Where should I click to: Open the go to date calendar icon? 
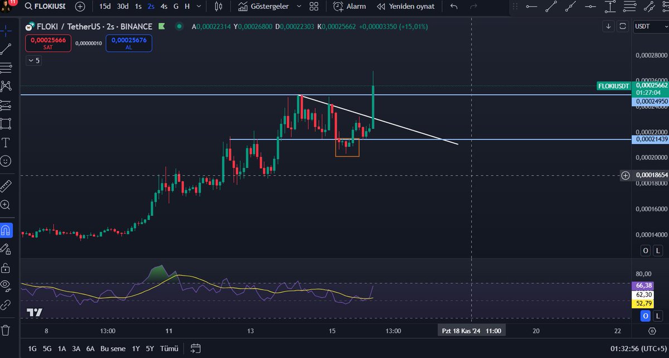195,349
